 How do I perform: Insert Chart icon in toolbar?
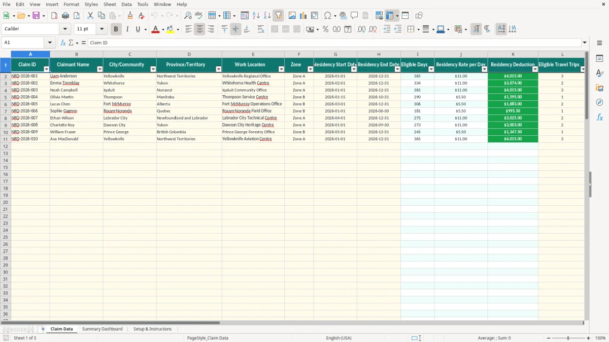pyautogui.click(x=303, y=16)
